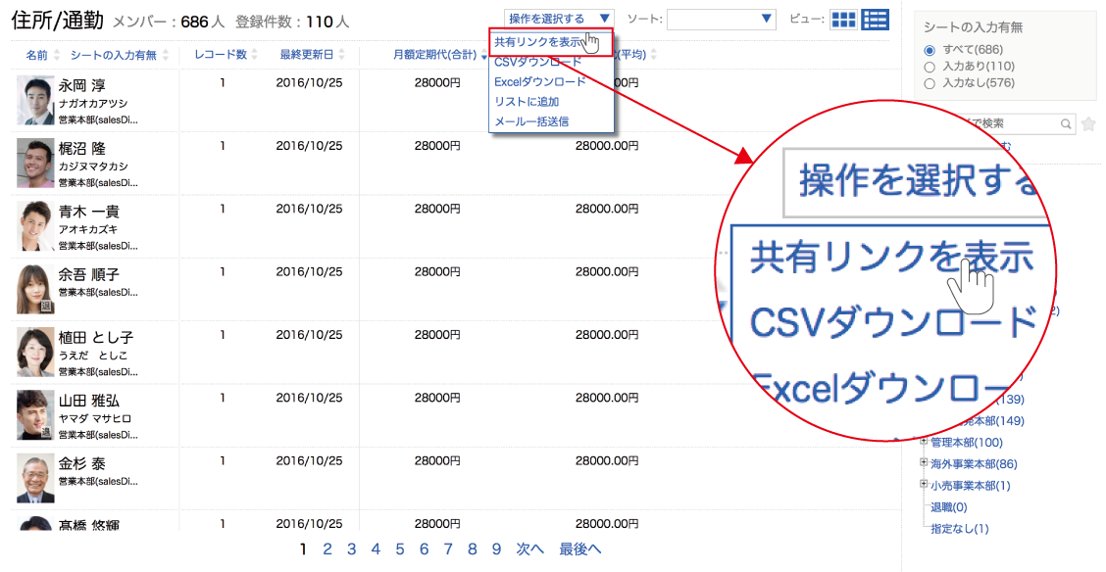1106x572 pixels.
Task: Choose Excelダウンロード from the menu
Action: point(540,81)
